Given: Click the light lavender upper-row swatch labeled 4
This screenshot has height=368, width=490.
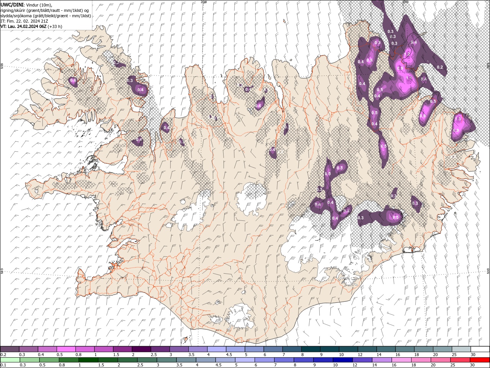Looking at the screenshot, I should pyautogui.click(x=217, y=349).
